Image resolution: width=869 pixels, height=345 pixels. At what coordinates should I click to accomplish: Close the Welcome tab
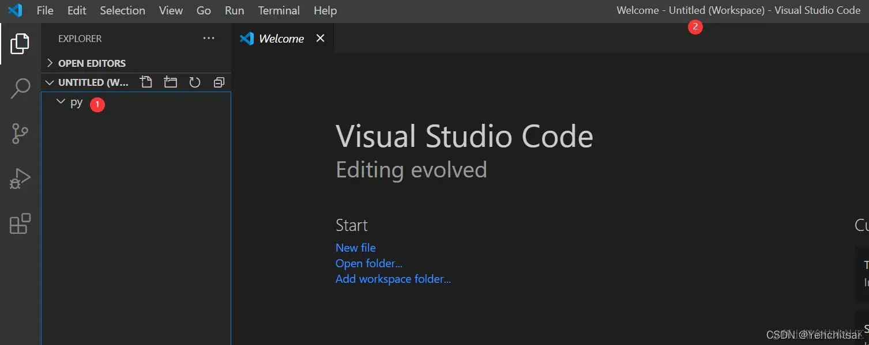(x=321, y=38)
